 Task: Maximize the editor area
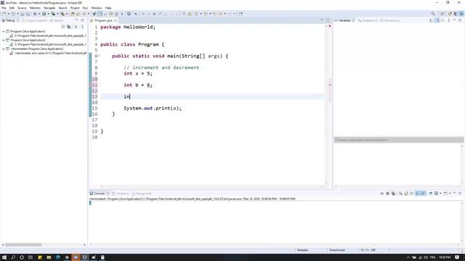click(328, 20)
